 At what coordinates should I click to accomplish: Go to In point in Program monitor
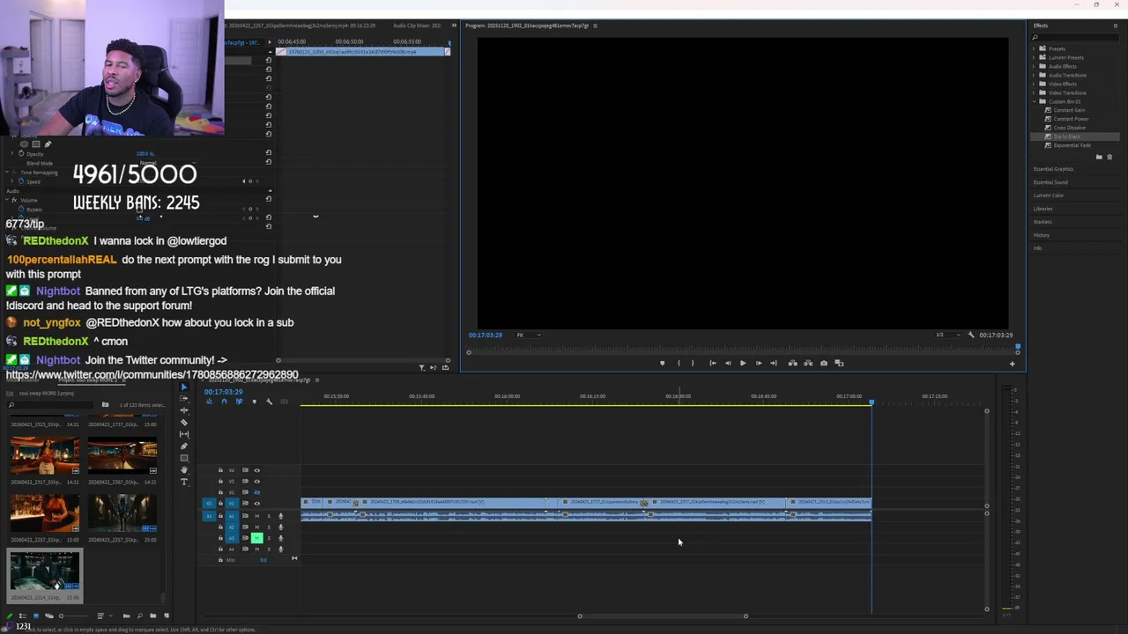click(x=713, y=363)
